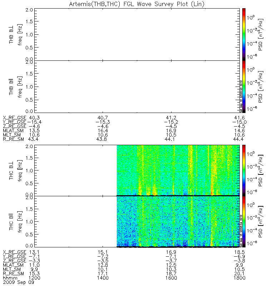
Task: Click the R_RE_SM value 43.8
Action: pyautogui.click(x=101, y=139)
